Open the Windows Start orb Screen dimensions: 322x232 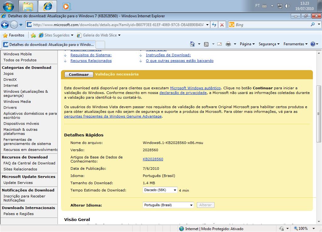pos(8,6)
